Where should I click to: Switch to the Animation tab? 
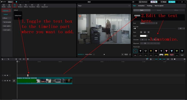(x=141, y=6)
